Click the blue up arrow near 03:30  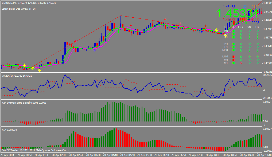[95, 50]
